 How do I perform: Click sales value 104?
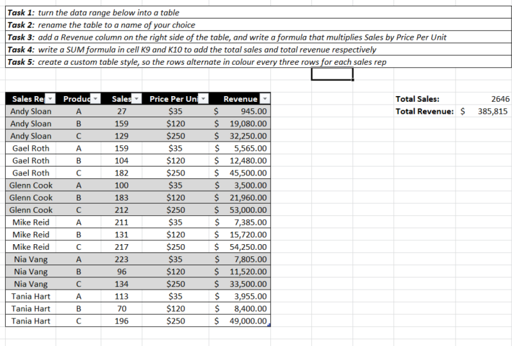click(122, 161)
